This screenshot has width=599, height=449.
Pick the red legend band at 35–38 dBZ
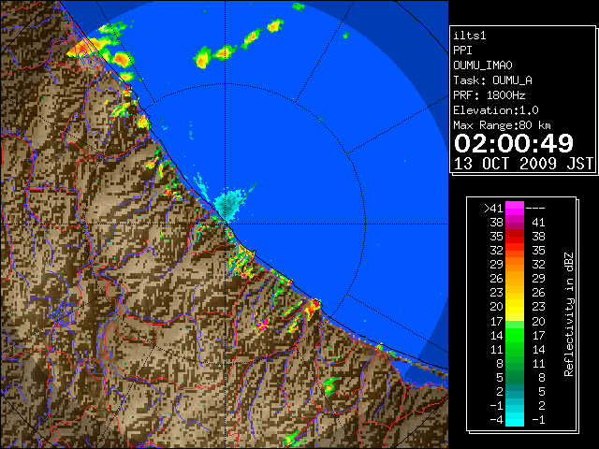[x=515, y=237]
